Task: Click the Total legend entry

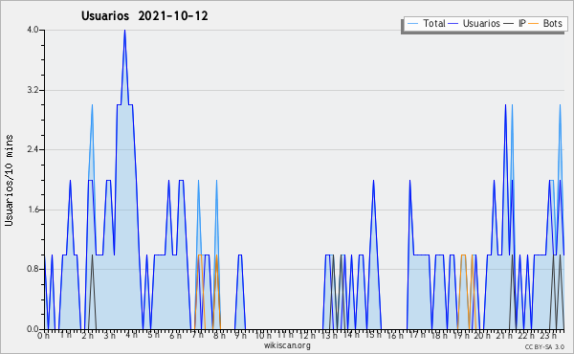Action: 426,23
